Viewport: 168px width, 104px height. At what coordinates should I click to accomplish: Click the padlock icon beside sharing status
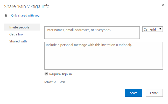(6, 15)
